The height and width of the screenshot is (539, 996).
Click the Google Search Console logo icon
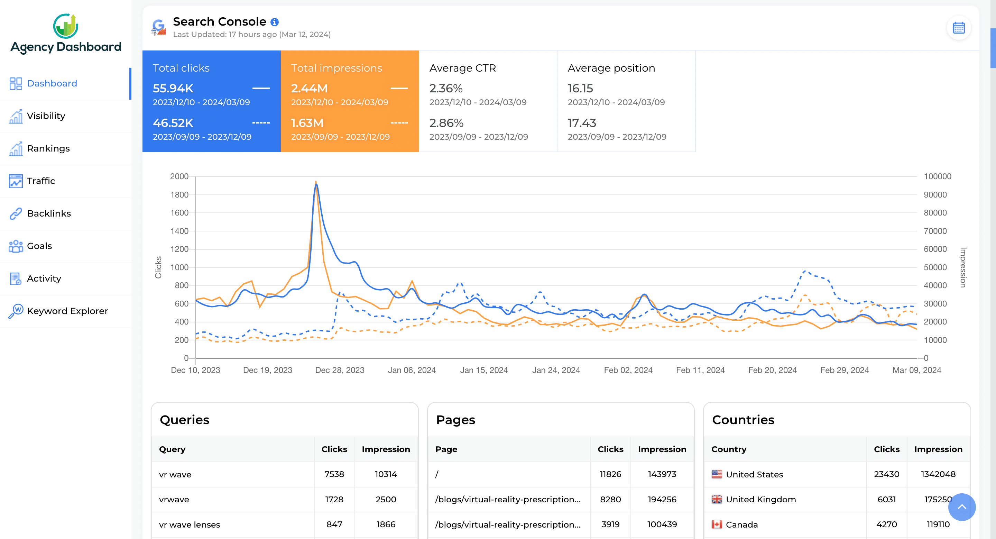158,27
